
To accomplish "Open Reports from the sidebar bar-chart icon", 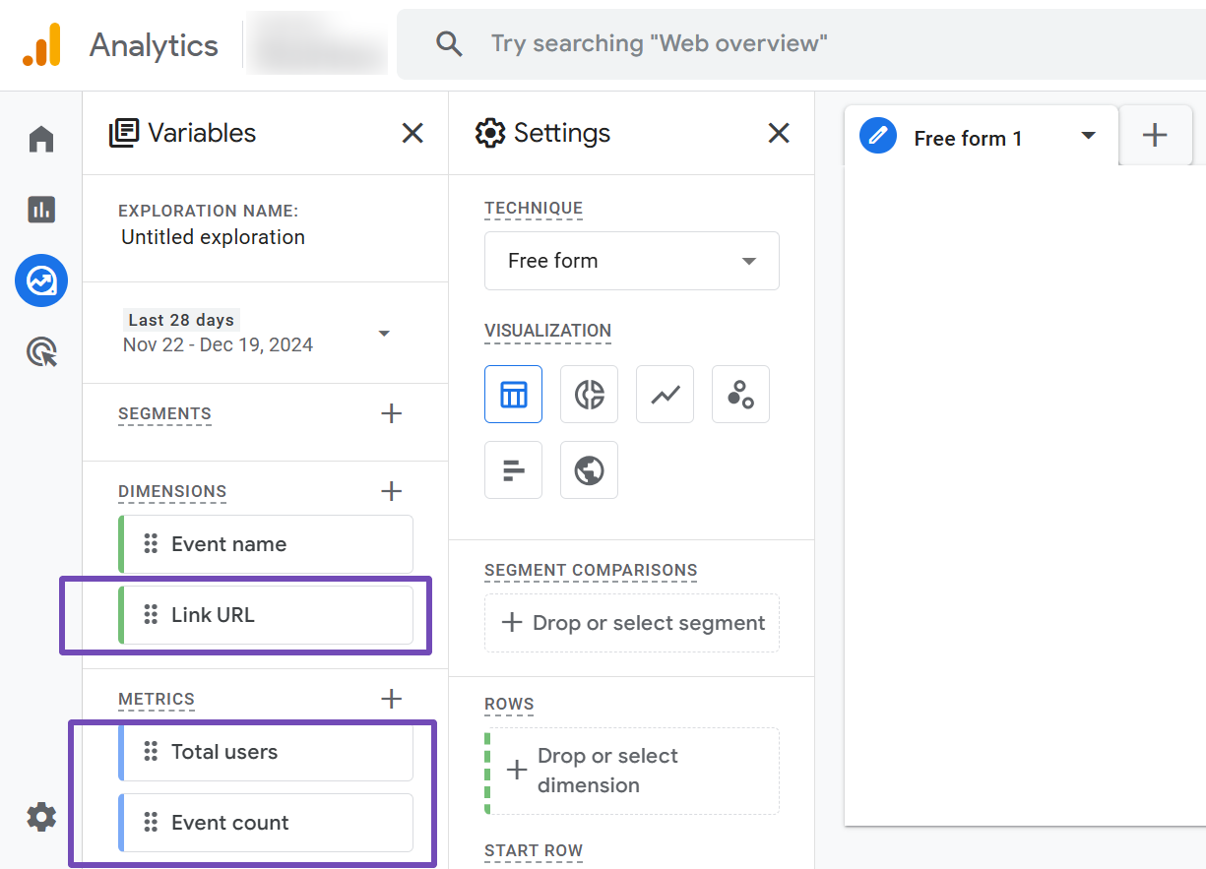I will coord(41,209).
